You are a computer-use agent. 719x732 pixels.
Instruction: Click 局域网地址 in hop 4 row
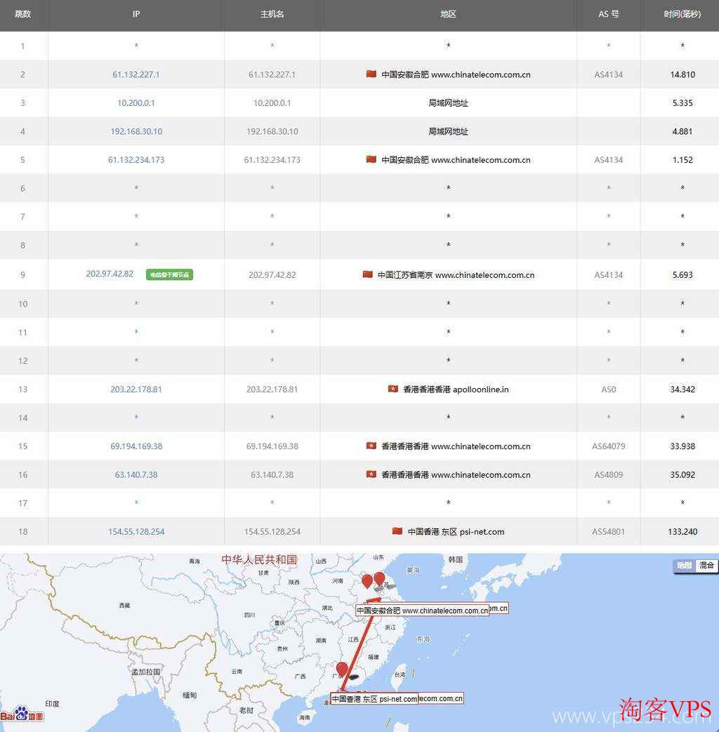[x=448, y=131]
